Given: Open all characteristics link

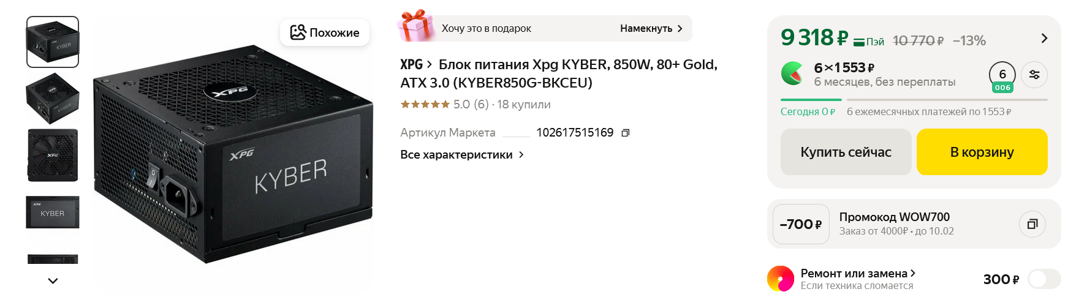Looking at the screenshot, I should click(462, 155).
